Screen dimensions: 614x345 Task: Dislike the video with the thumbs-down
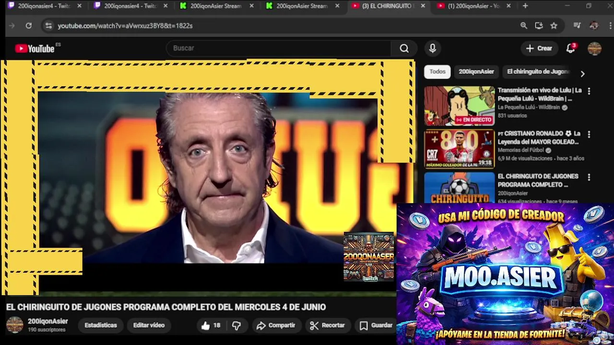(x=236, y=326)
